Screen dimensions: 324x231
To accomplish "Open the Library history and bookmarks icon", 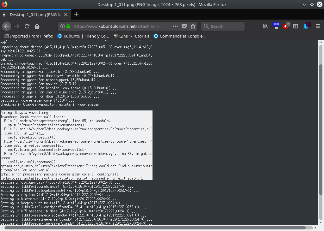I will point(265,26).
